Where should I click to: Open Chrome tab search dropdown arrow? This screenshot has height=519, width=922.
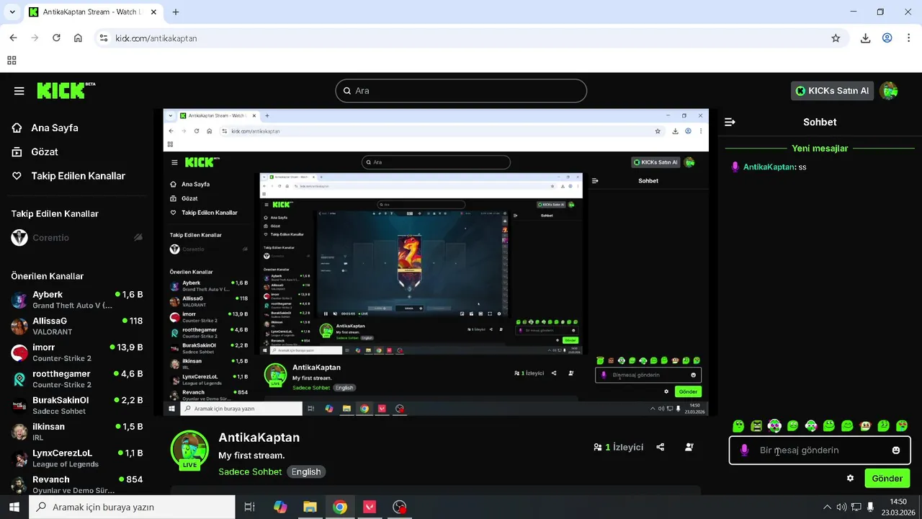[x=12, y=12]
